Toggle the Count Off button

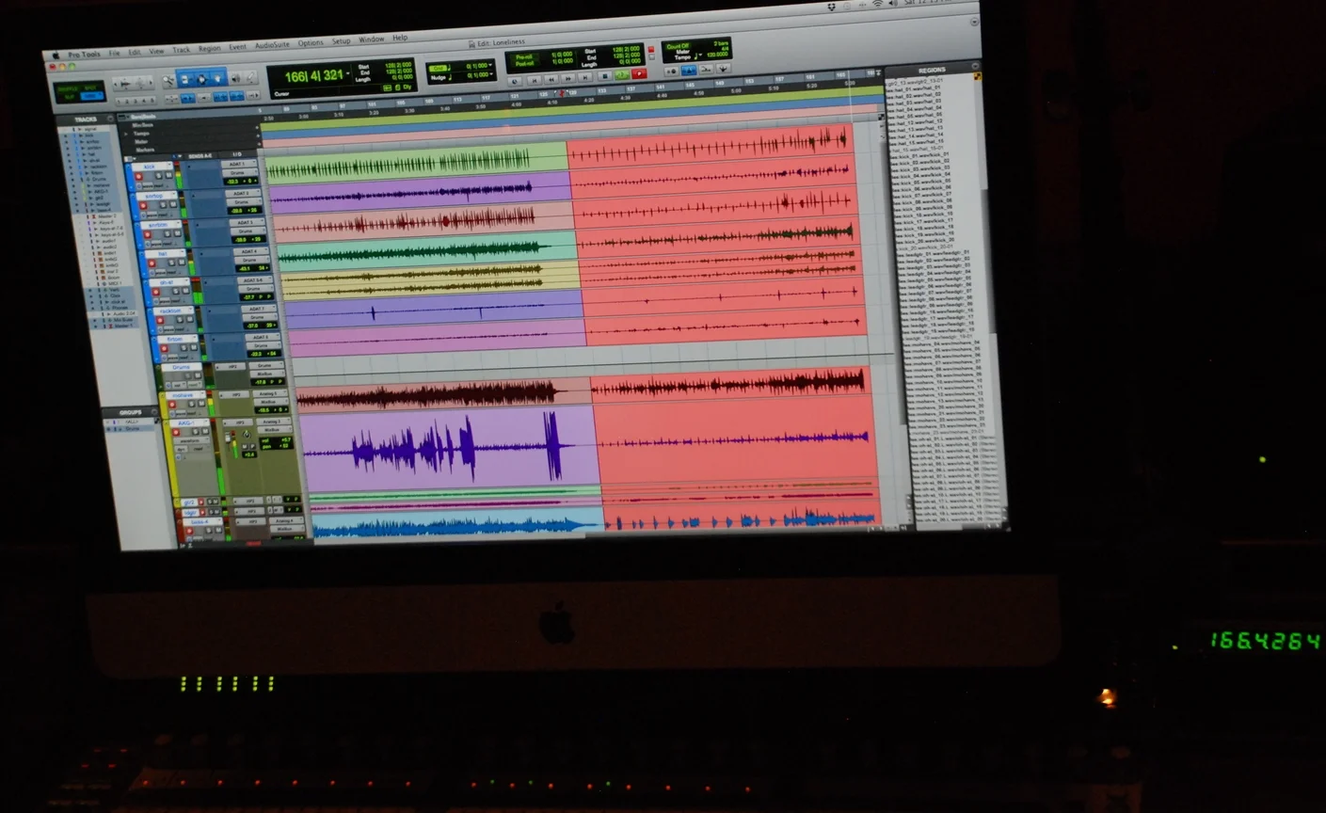click(678, 46)
